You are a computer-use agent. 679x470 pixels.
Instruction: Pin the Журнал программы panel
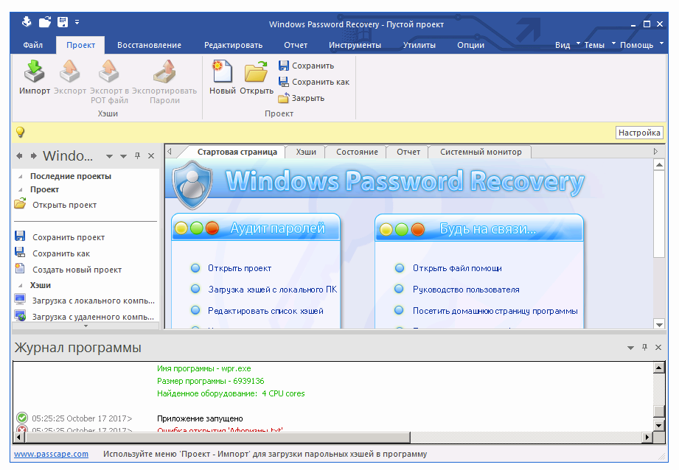tap(646, 347)
